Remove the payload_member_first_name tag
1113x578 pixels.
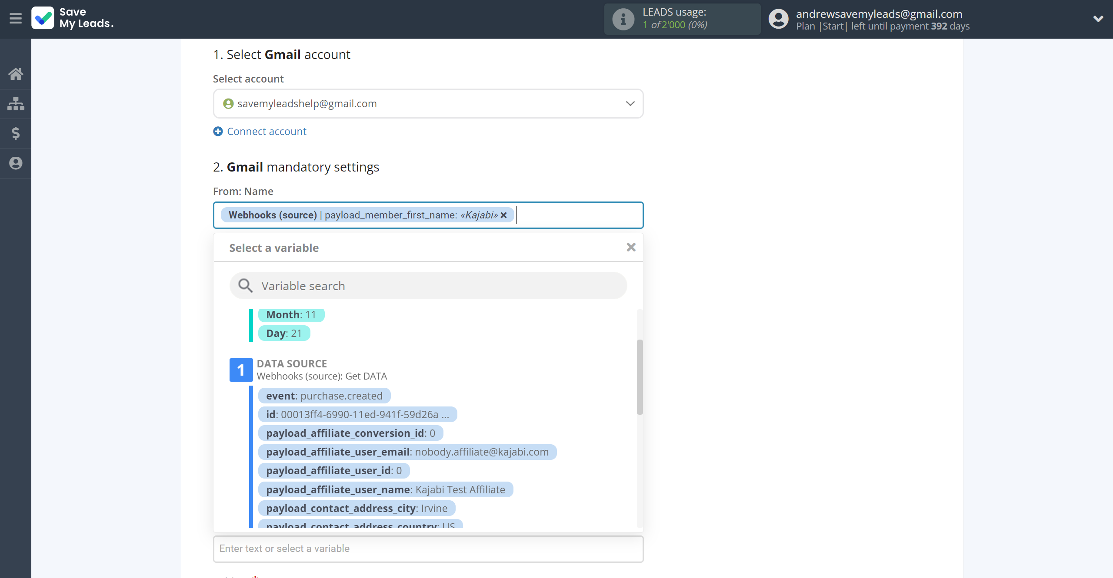504,215
